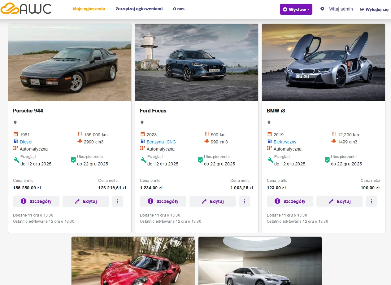Click the fuel pump icon on BMW i8 card

[x=270, y=141]
